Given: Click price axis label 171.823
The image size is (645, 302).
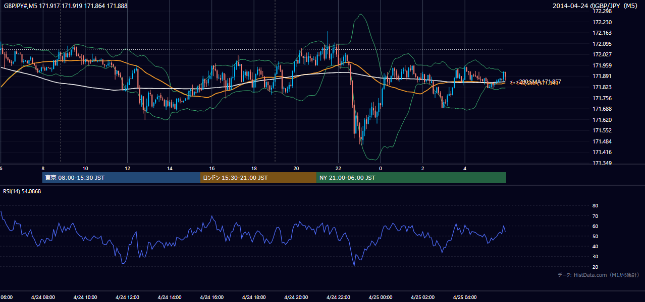Looking at the screenshot, I should 602,87.
